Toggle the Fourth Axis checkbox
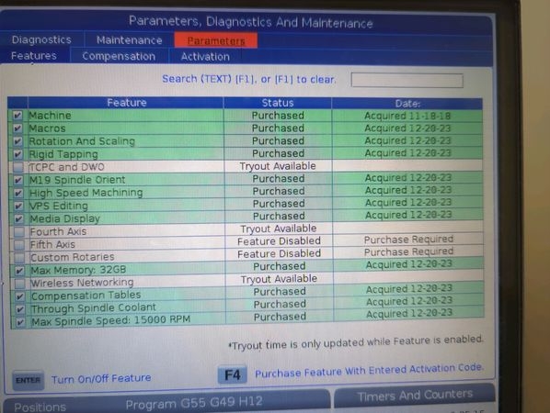This screenshot has height=413, width=550. 19,231
